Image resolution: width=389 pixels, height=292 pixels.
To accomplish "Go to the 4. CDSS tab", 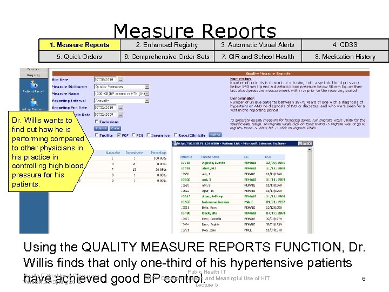I will click(x=345, y=45).
